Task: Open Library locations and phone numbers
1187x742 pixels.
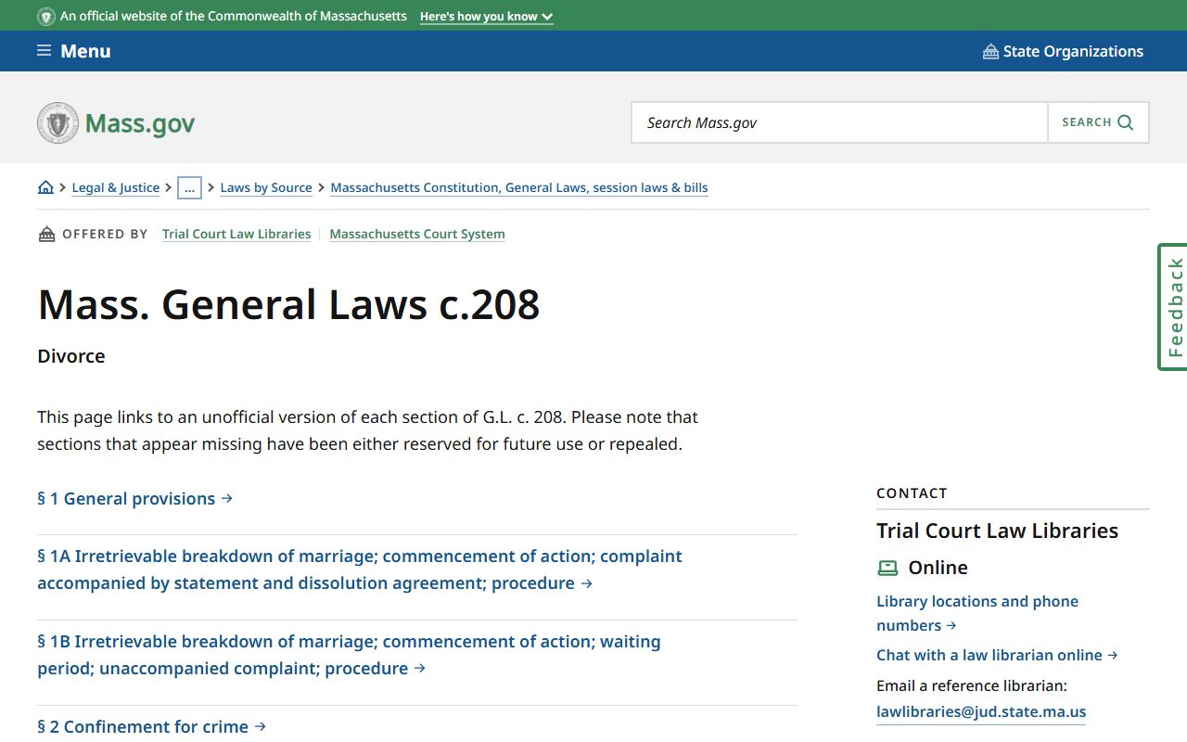Action: (977, 613)
